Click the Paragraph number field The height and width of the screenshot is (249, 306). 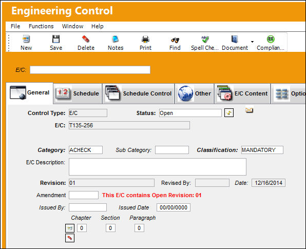[x=139, y=228]
